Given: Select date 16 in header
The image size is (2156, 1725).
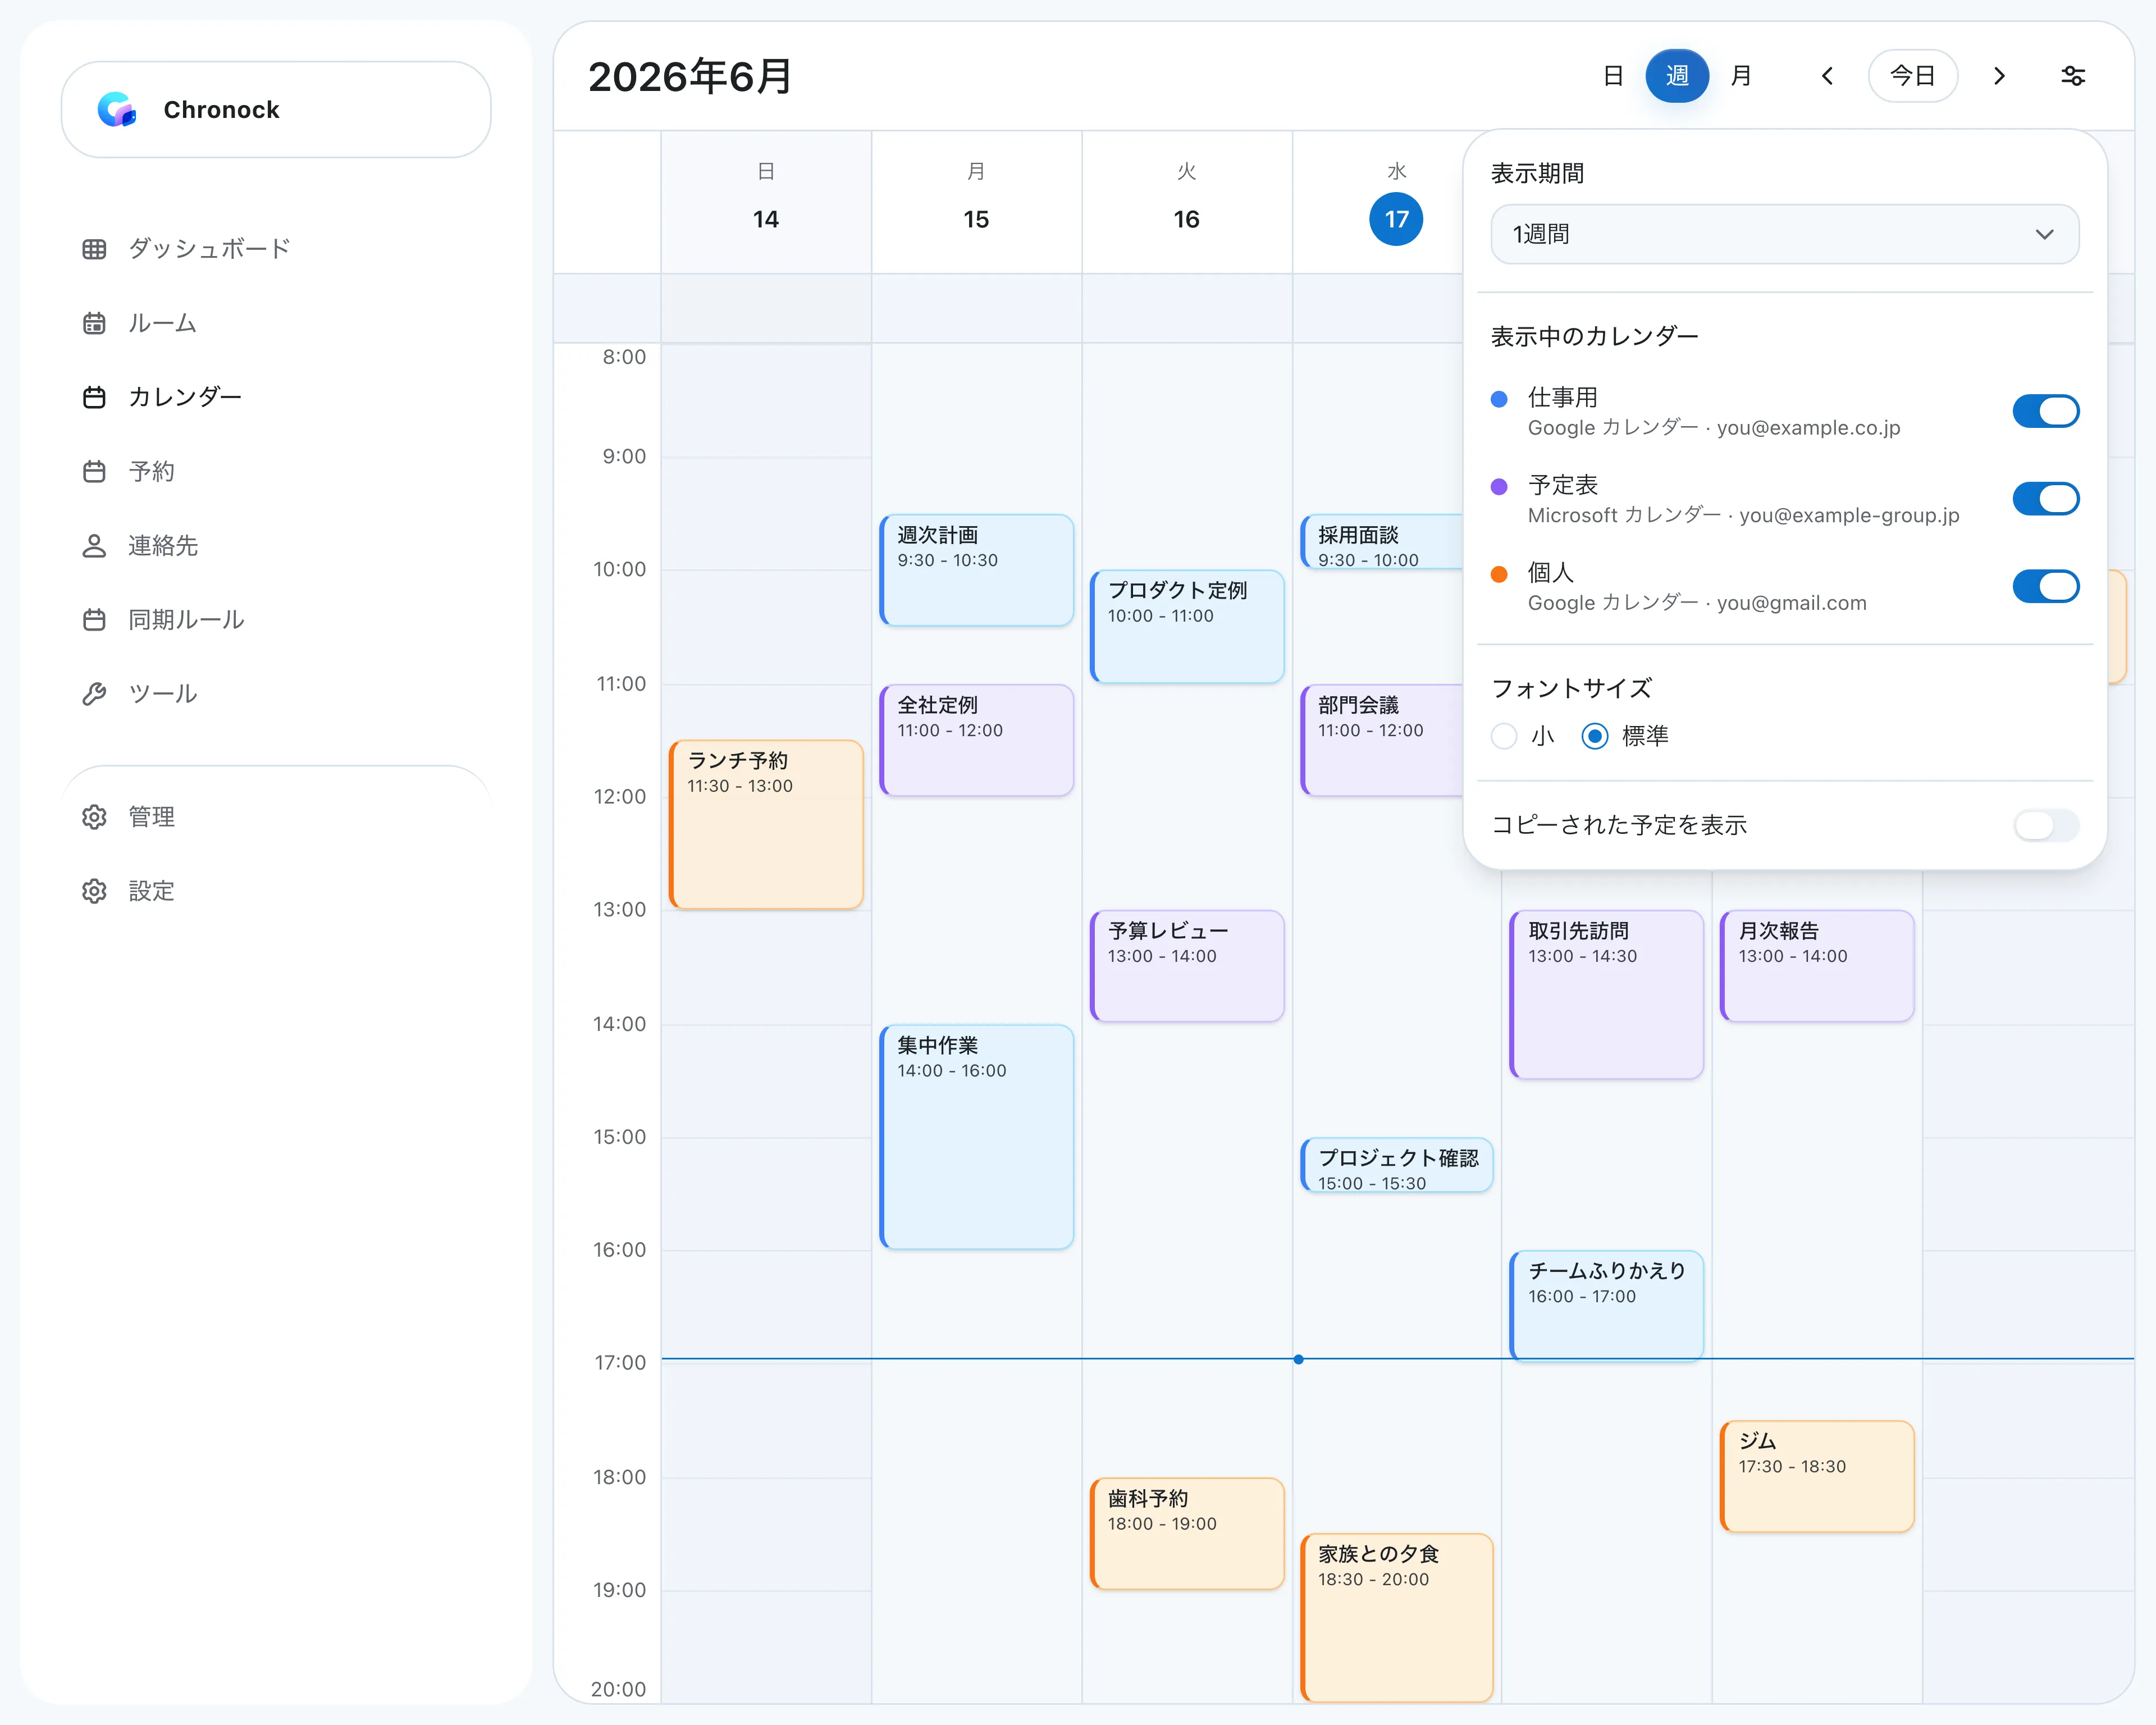Looking at the screenshot, I should [x=1186, y=219].
